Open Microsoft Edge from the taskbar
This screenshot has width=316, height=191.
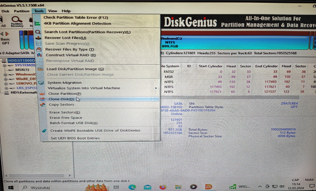coord(132,187)
